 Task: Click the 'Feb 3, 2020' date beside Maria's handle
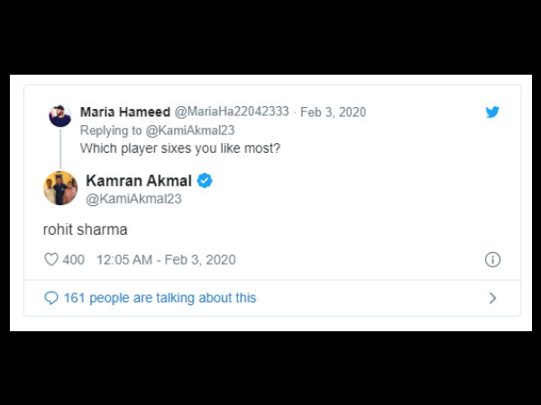coord(333,112)
